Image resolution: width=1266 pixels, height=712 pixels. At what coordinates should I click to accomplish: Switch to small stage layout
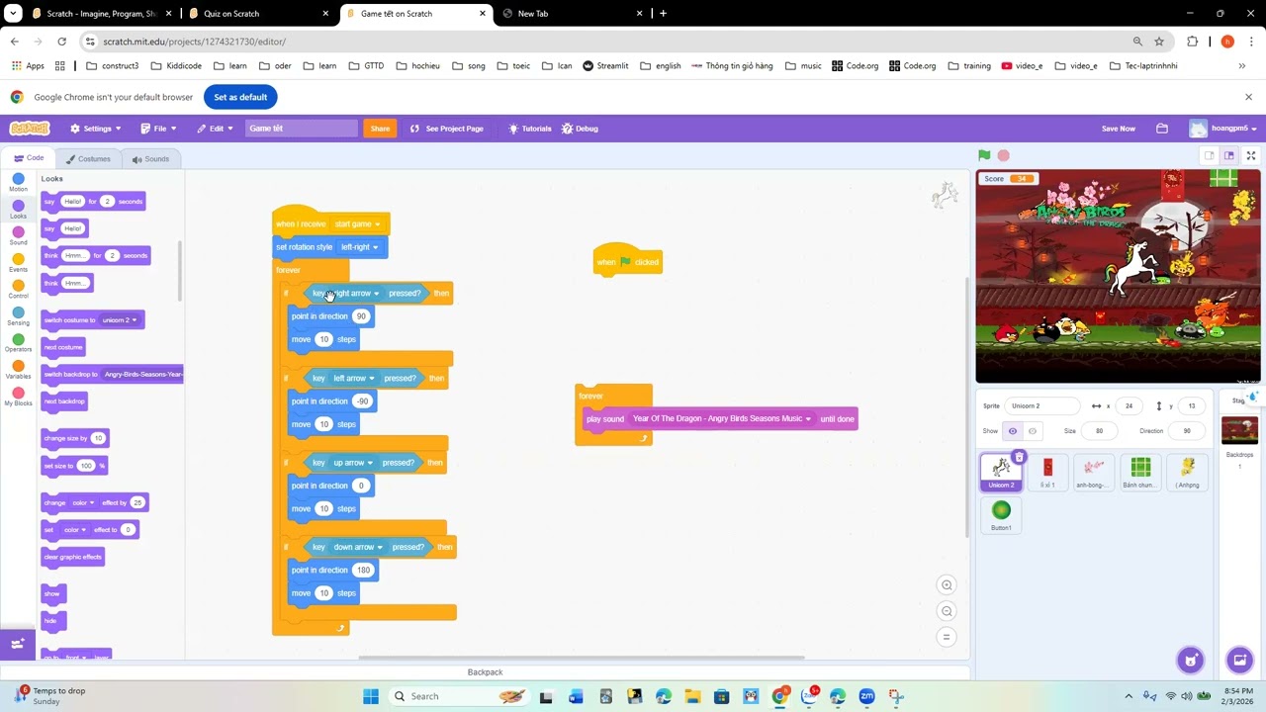point(1209,155)
